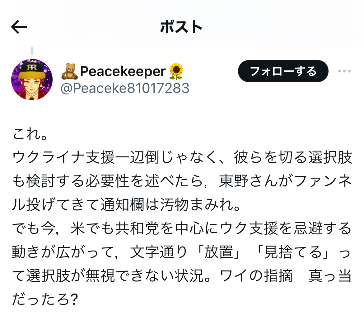The height and width of the screenshot is (321, 364).
Task: Click the line about 通知欄は汚物まみれ
Action: [x=126, y=205]
